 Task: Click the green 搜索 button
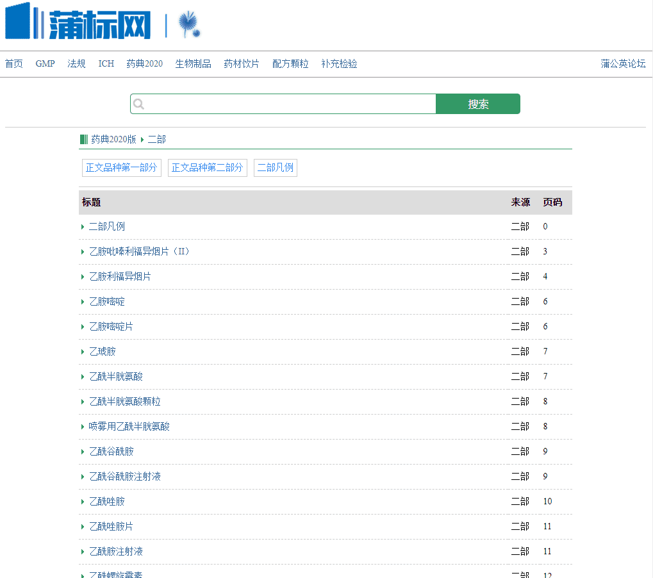click(478, 104)
